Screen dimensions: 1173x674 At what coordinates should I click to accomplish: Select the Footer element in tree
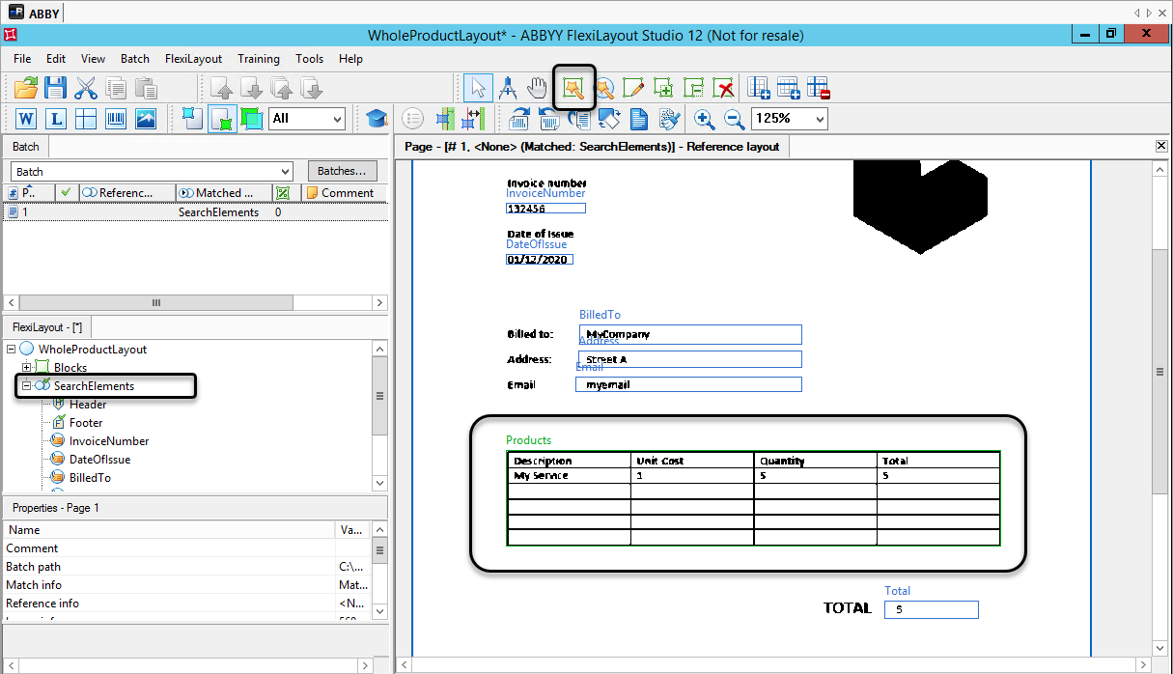[86, 423]
